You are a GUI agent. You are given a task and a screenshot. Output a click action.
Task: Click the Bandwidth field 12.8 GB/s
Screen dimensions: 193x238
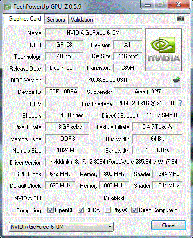tap(157, 150)
